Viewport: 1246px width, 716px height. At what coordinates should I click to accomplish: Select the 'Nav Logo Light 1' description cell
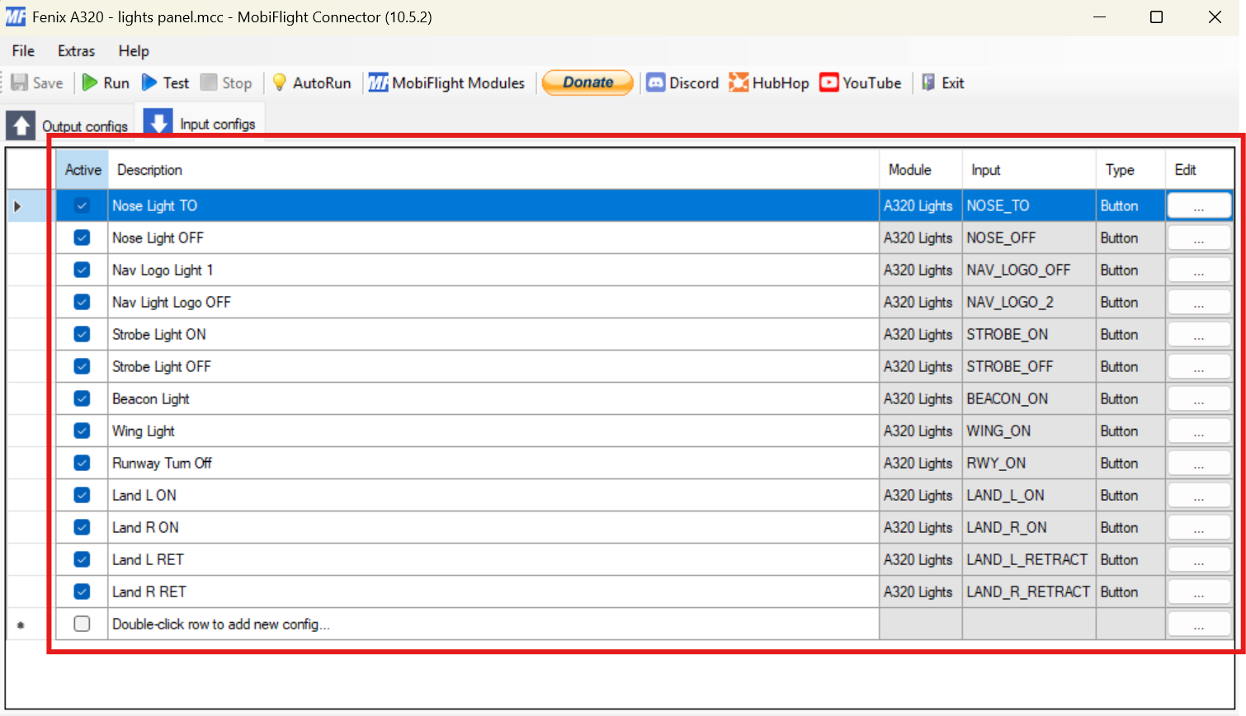point(493,270)
